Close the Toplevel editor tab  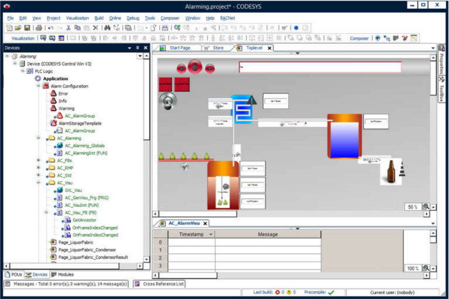point(269,48)
